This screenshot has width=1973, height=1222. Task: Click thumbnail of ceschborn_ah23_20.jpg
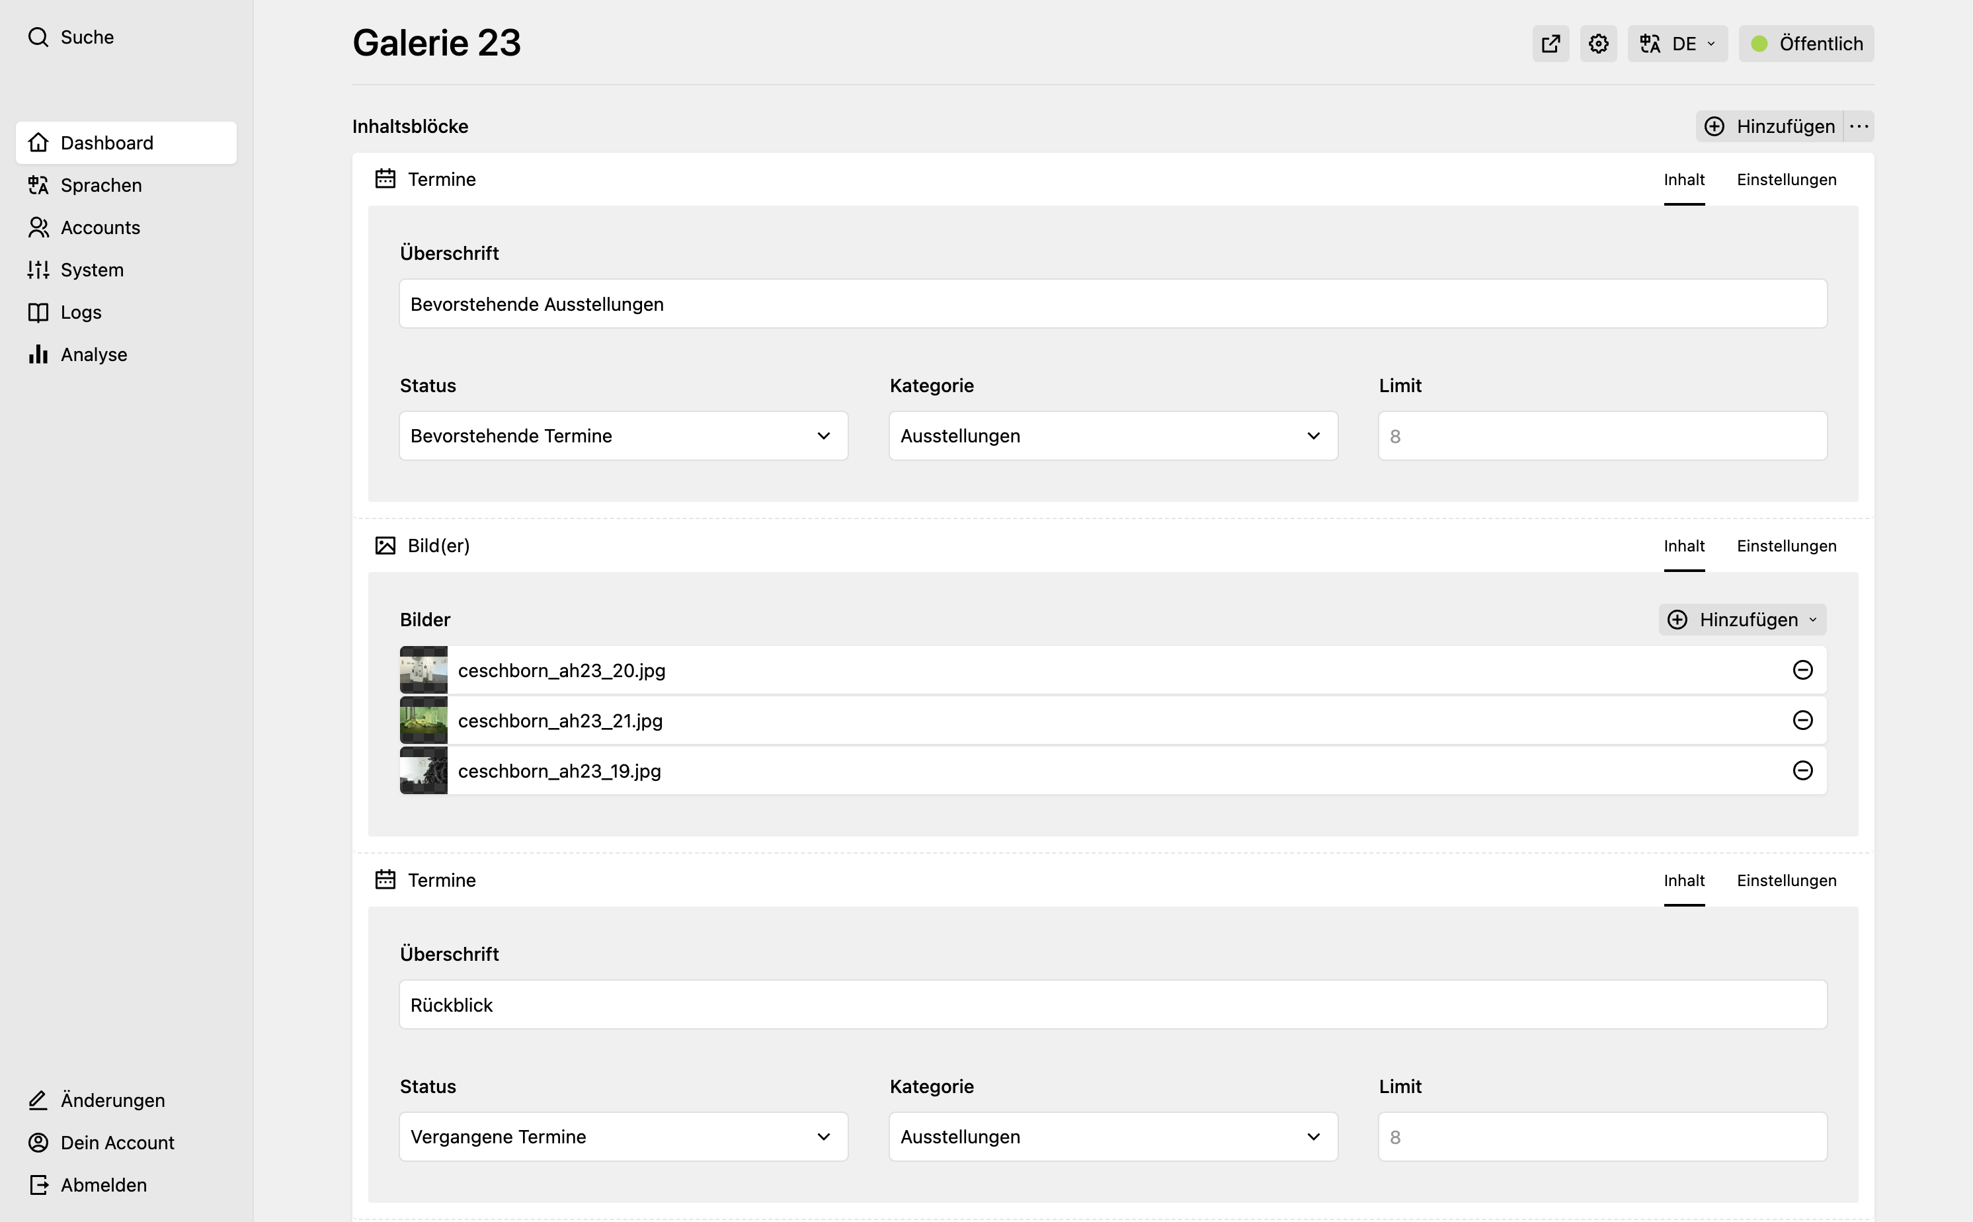point(423,670)
